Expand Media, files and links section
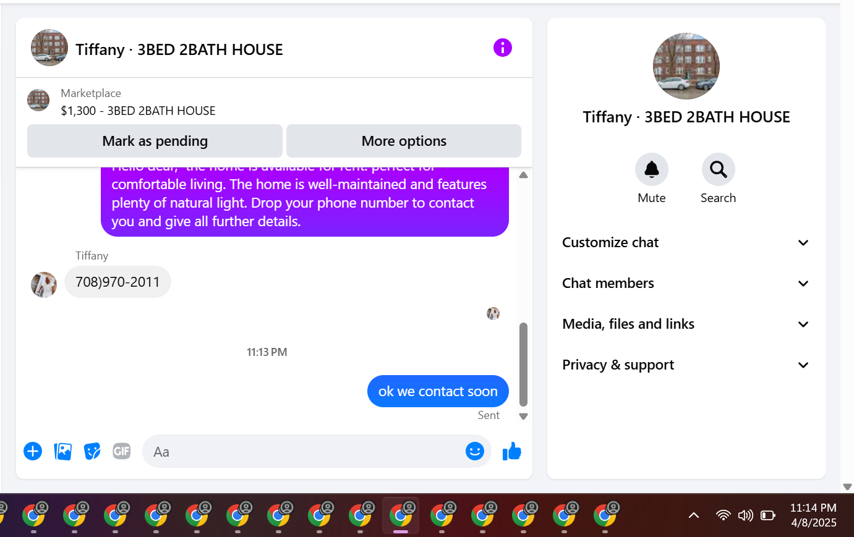The height and width of the screenshot is (537, 854). (686, 324)
